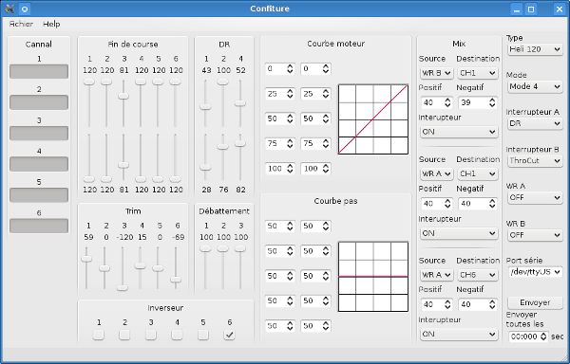Check Inverseur checkbox for channel 2
The width and height of the screenshot is (570, 364).
(x=124, y=335)
